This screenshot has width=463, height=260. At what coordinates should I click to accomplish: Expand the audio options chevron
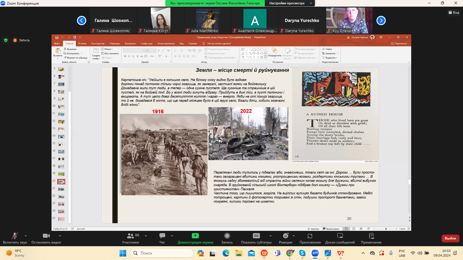click(x=26, y=236)
